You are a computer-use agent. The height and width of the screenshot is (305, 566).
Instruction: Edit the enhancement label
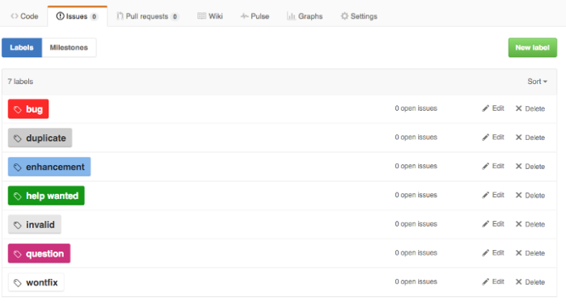point(493,166)
